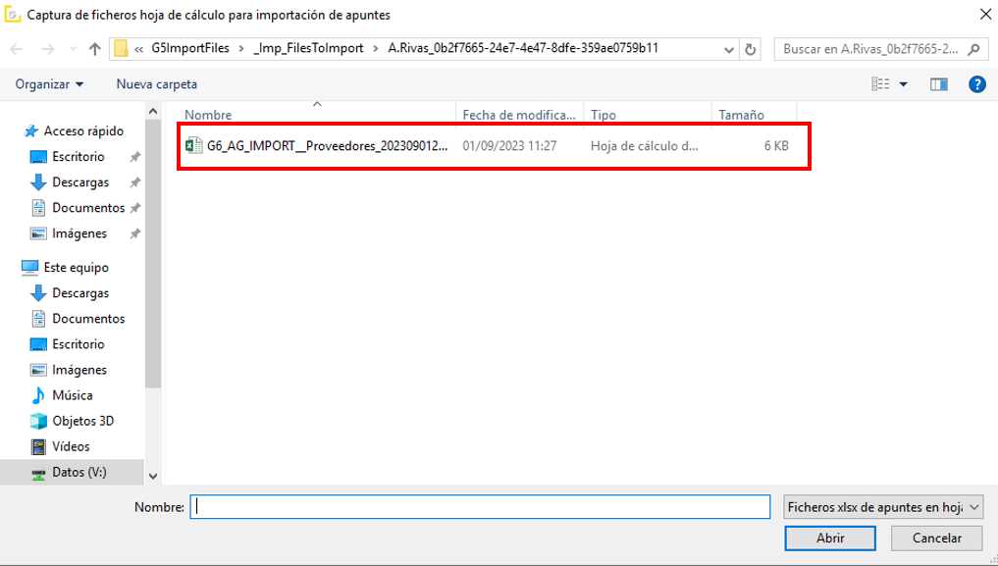Select Objetos 3D in the sidebar
Viewport: 998px width, 566px height.
point(82,421)
